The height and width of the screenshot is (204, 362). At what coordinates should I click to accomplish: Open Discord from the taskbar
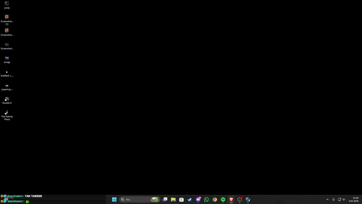(198, 199)
